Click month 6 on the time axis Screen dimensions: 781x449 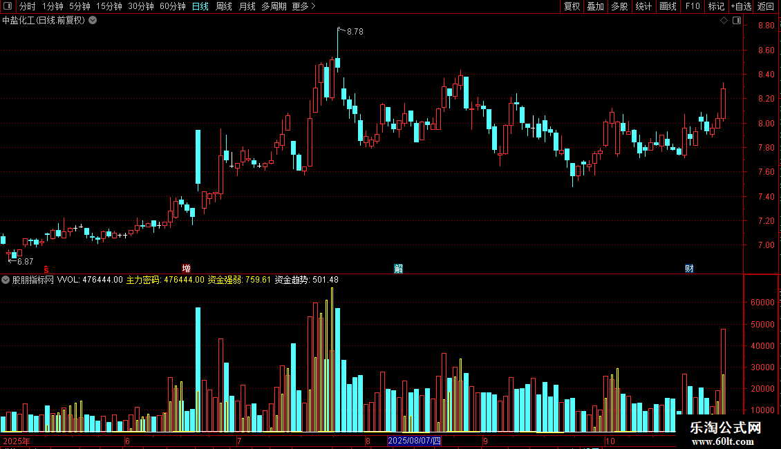[x=127, y=441]
